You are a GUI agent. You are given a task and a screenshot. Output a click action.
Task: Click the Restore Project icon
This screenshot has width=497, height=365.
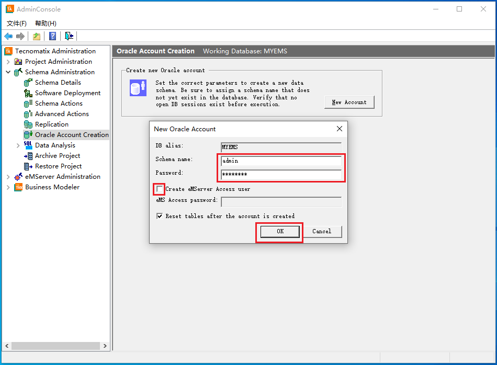click(x=28, y=166)
